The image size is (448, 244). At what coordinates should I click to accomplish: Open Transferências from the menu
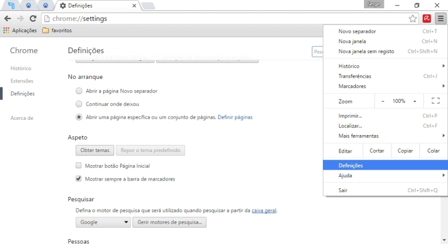click(x=385, y=76)
